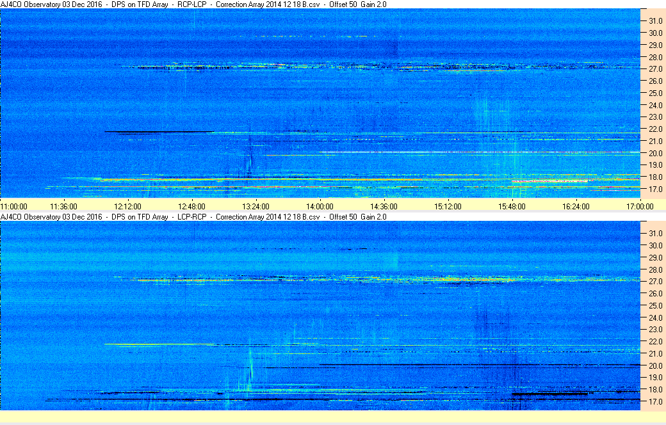This screenshot has height=425, width=666.
Task: Pick 18.0 frequency label on LCP-RCP plot
Action: 655,389
